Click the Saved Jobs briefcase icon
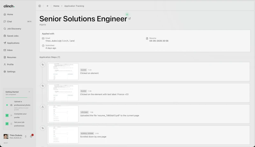The width and height of the screenshot is (255, 147). (x=5, y=36)
